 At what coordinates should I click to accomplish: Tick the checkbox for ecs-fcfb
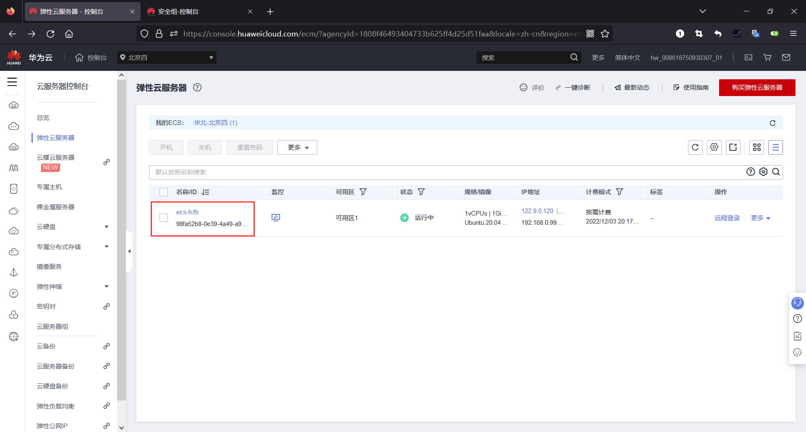164,218
